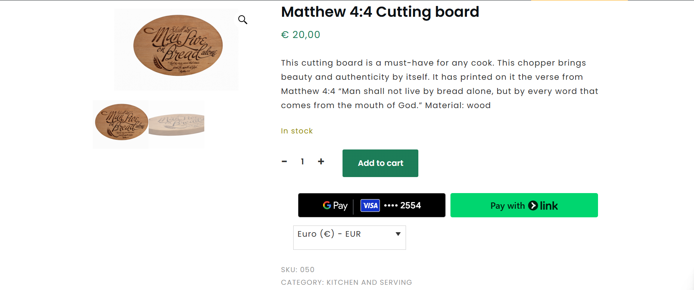
Task: Click the main cutting board product image
Action: (x=176, y=49)
